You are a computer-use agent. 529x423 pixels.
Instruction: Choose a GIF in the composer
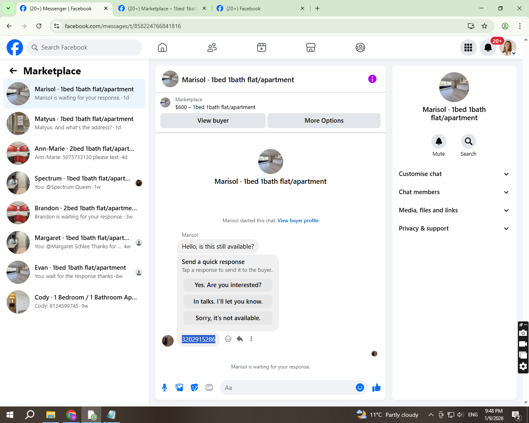(x=209, y=387)
